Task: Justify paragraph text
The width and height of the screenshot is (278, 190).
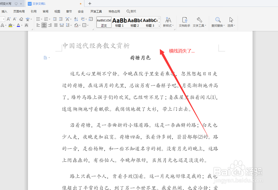Action: pyautogui.click(x=56, y=25)
